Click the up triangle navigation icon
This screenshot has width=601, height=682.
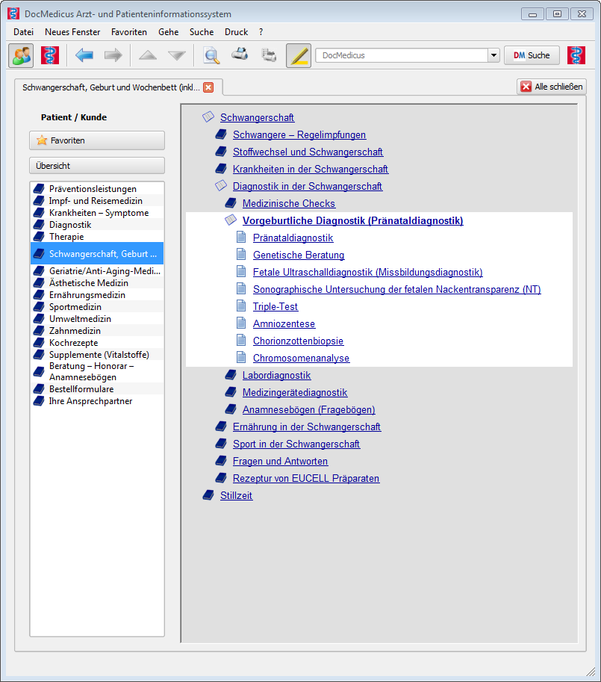click(148, 56)
